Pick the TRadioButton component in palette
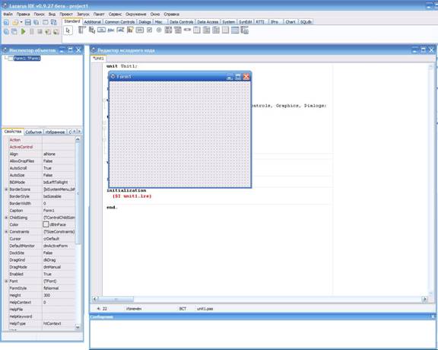 click(x=159, y=30)
